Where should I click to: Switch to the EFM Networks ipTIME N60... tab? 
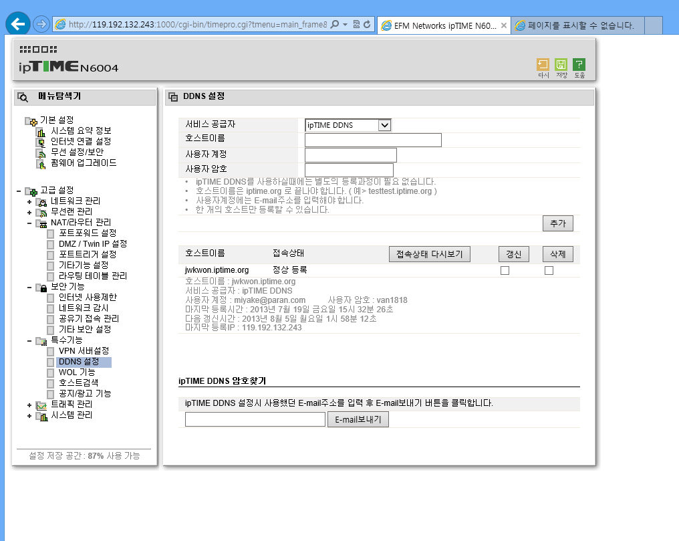click(x=444, y=25)
